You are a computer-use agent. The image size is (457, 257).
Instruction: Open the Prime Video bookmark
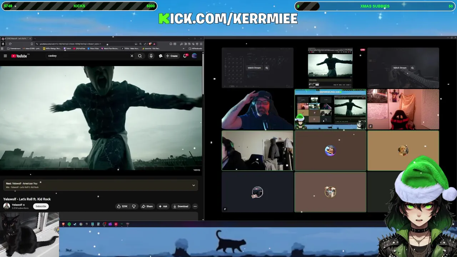(94, 49)
